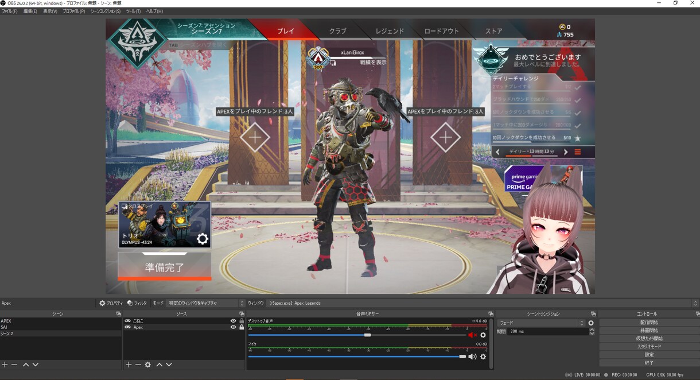This screenshot has height=380, width=700.
Task: Mute the マイク speaker icon
Action: coord(472,356)
